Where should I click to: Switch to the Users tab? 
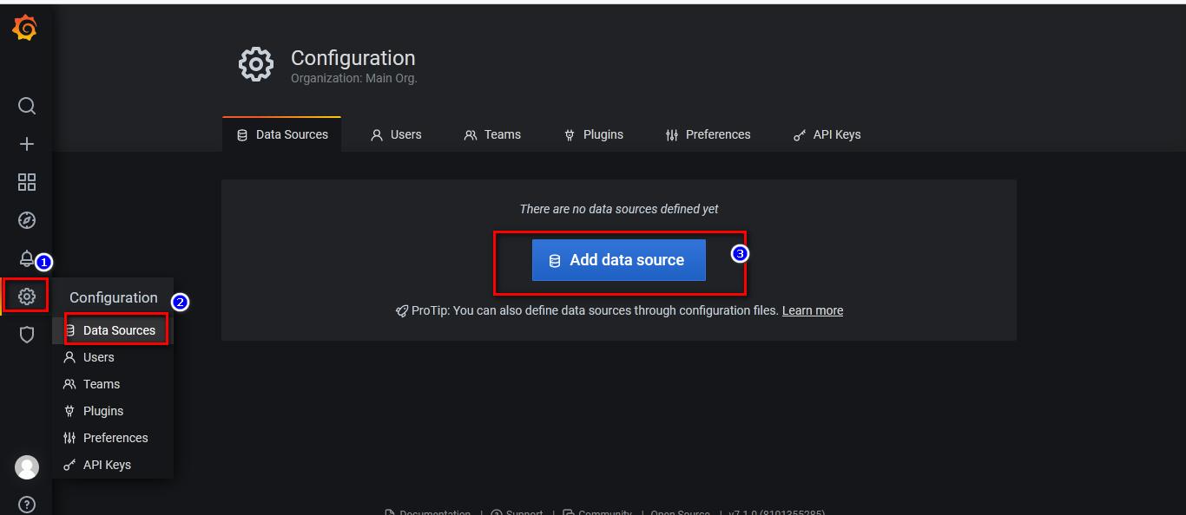point(396,134)
